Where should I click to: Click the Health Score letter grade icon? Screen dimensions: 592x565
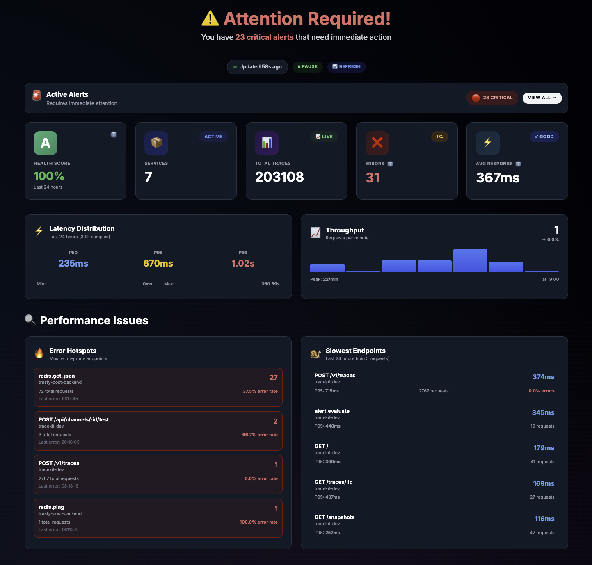(45, 143)
